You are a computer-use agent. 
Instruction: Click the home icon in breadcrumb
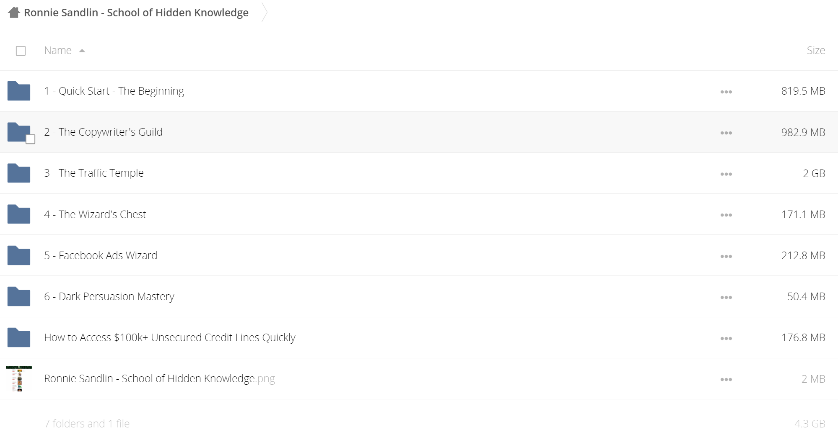[14, 13]
